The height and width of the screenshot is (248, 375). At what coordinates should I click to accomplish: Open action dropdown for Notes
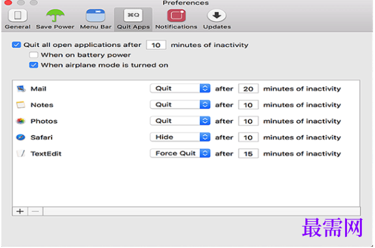point(180,104)
